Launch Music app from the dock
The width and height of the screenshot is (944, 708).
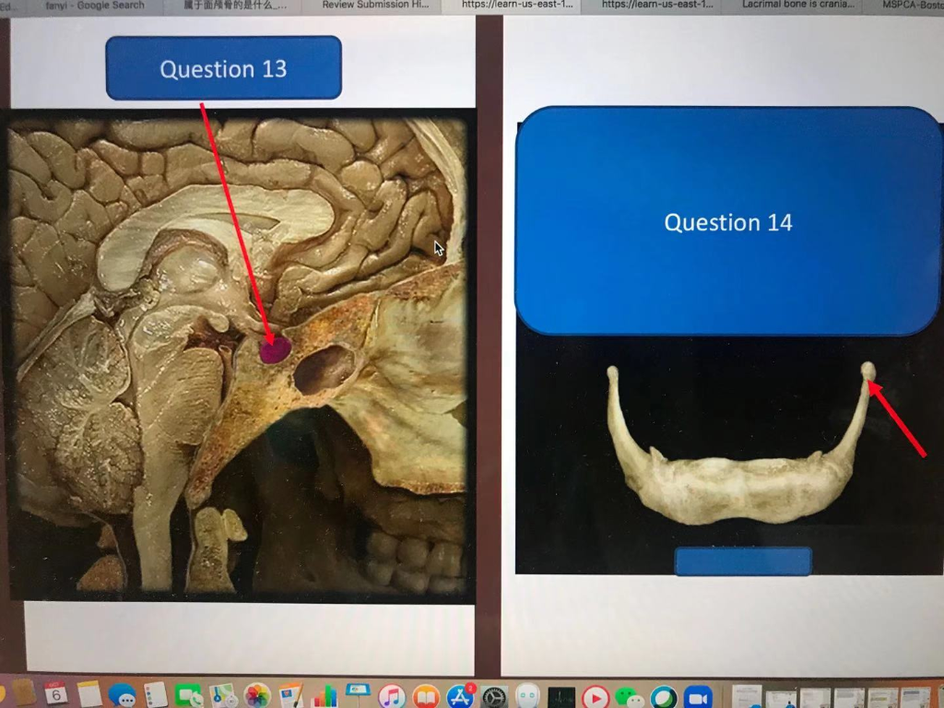[x=392, y=697]
